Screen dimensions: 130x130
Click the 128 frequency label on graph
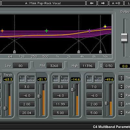pyautogui.click(x=22, y=57)
